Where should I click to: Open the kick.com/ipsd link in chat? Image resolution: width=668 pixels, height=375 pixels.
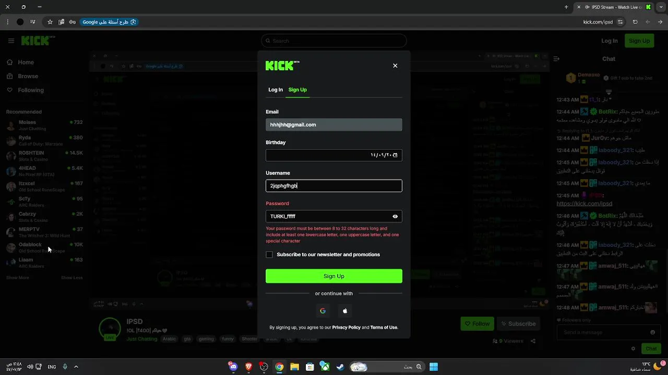click(584, 204)
